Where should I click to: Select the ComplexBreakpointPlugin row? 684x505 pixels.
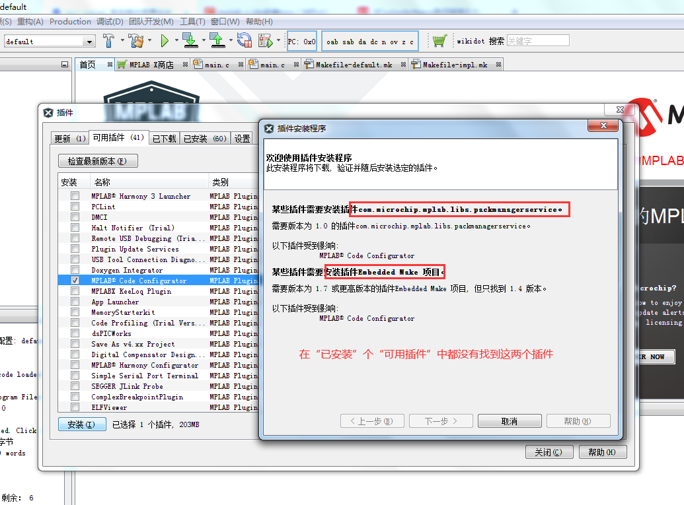[x=158, y=397]
